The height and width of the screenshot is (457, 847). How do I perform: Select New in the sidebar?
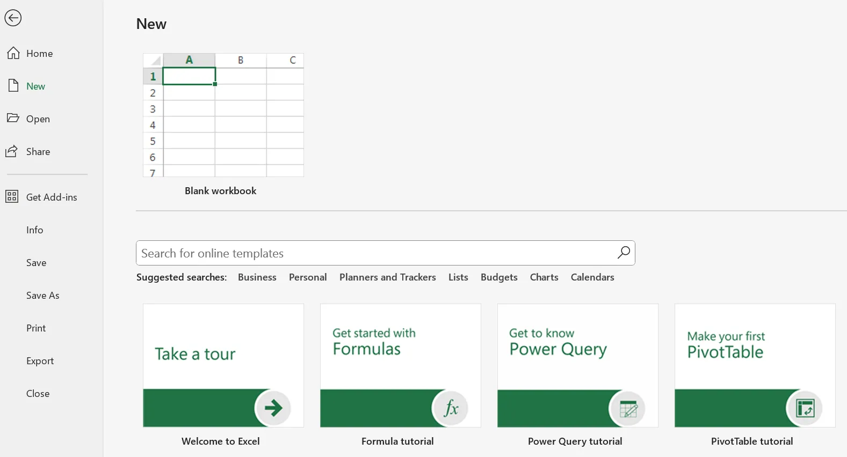click(35, 86)
